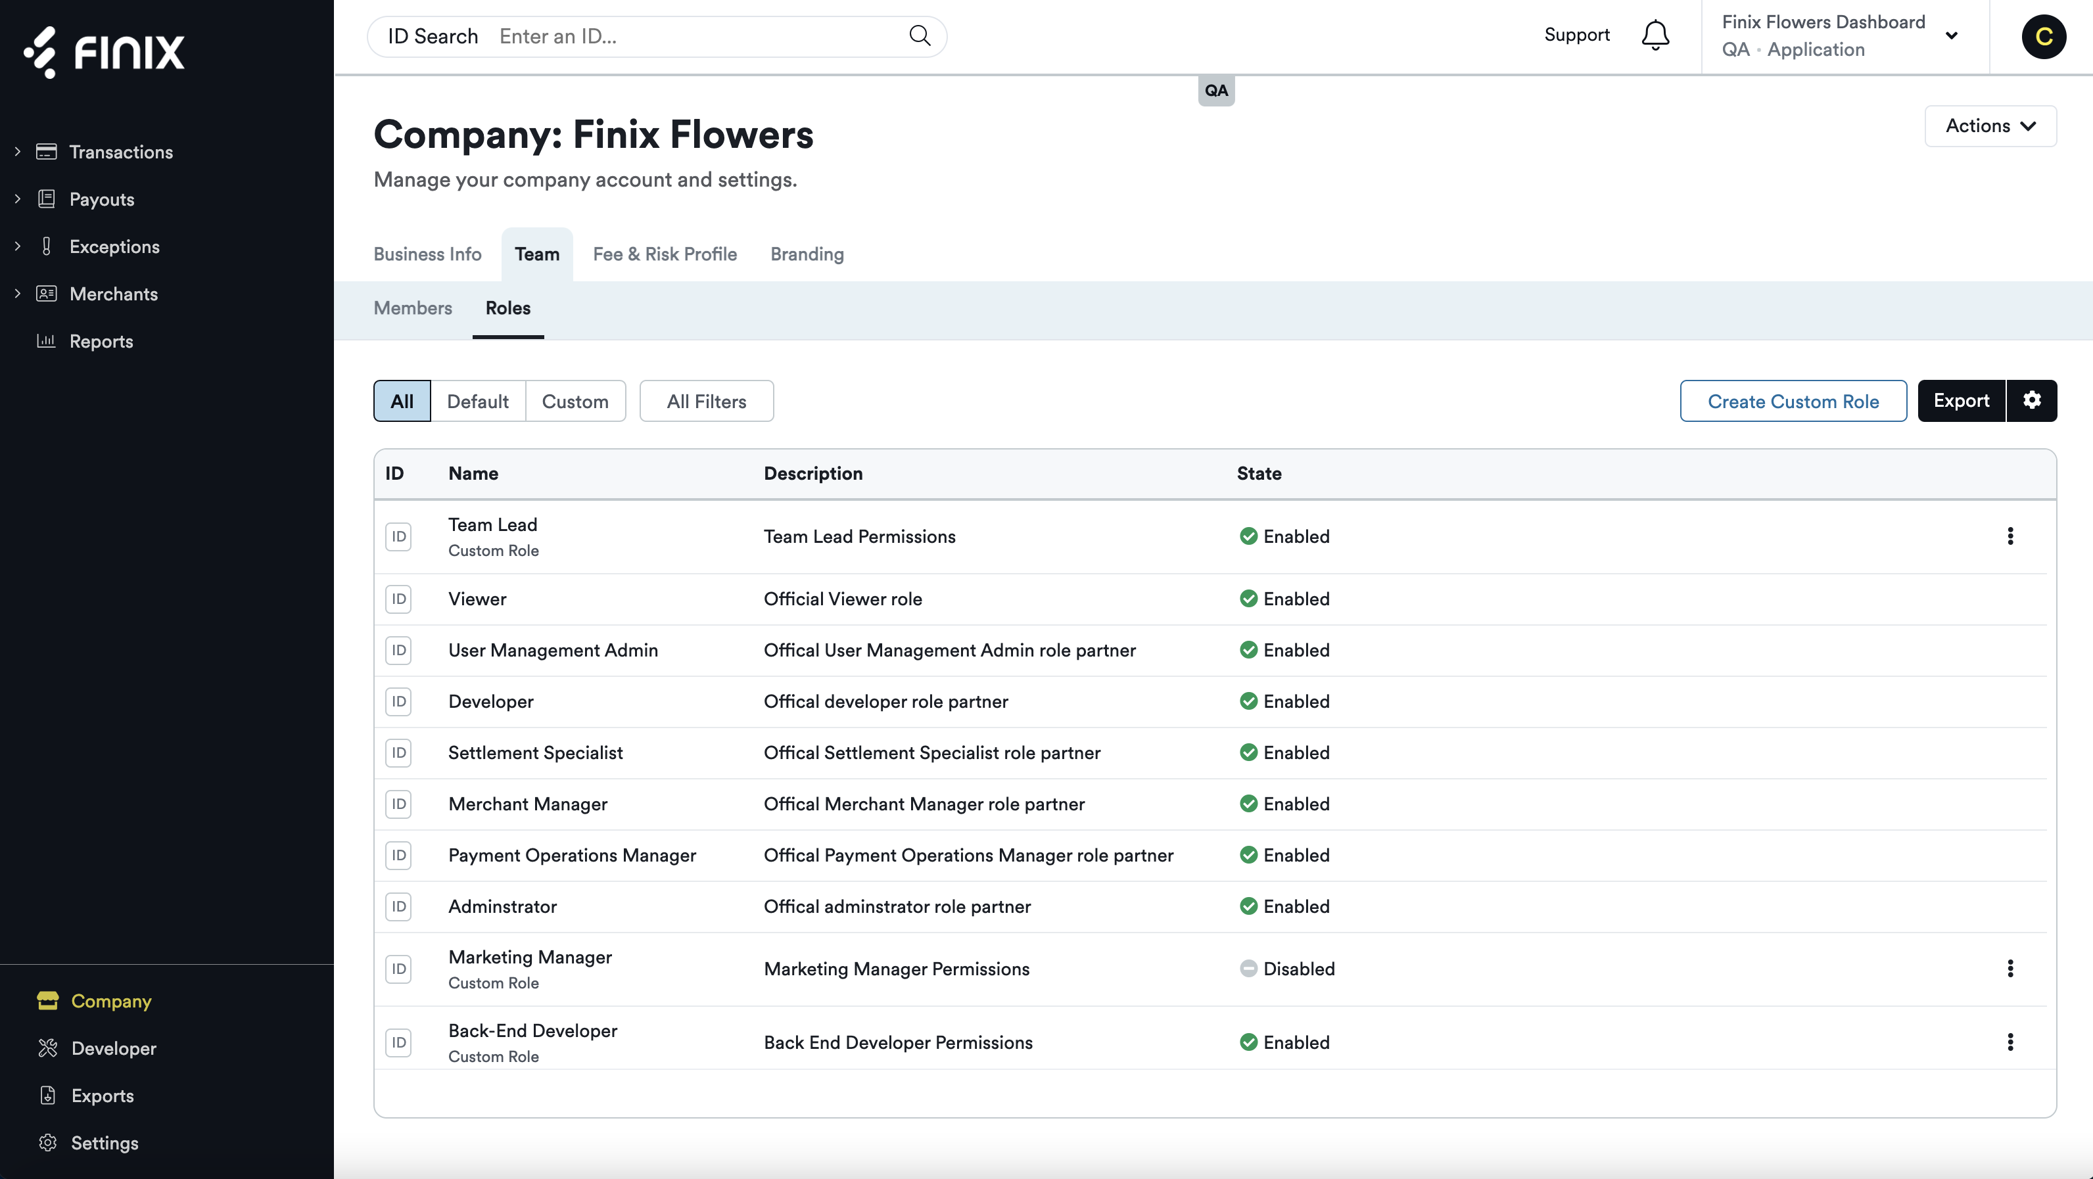This screenshot has height=1179, width=2093.
Task: Sort by State column header
Action: click(x=1259, y=474)
